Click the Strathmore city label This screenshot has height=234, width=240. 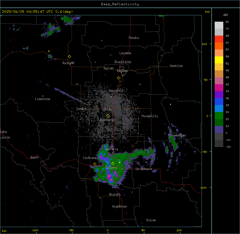tap(144, 169)
